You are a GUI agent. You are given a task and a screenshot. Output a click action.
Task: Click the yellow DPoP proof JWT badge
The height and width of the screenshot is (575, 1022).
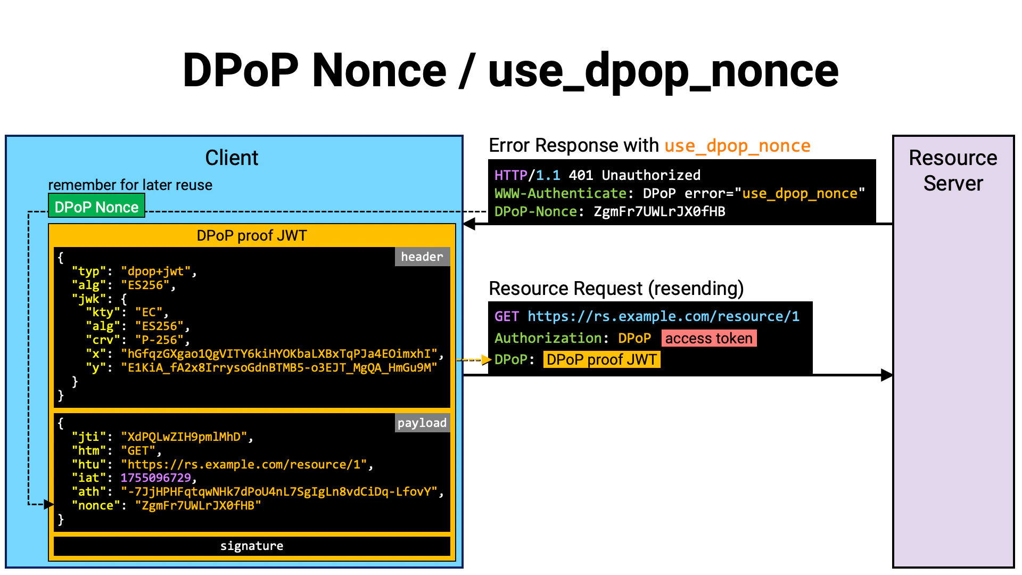coord(601,359)
